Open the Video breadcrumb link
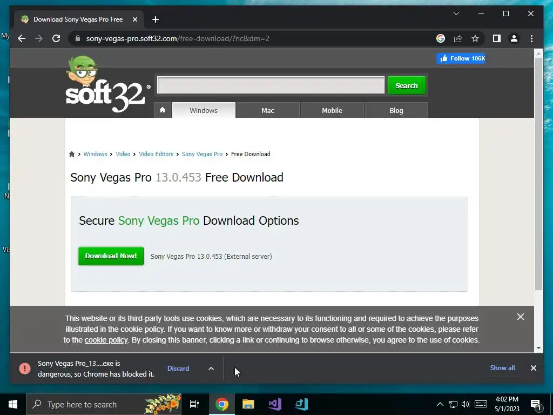This screenshot has height=415, width=553. click(x=123, y=154)
